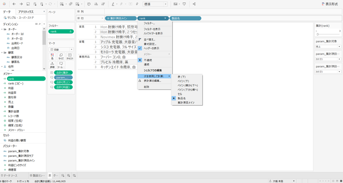
Task: Choose ペイン (横から下へ) in the submenu
Action: [x=187, y=85]
